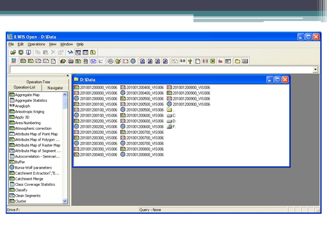
Task: Click inside the command line input
Action: [x=161, y=69]
